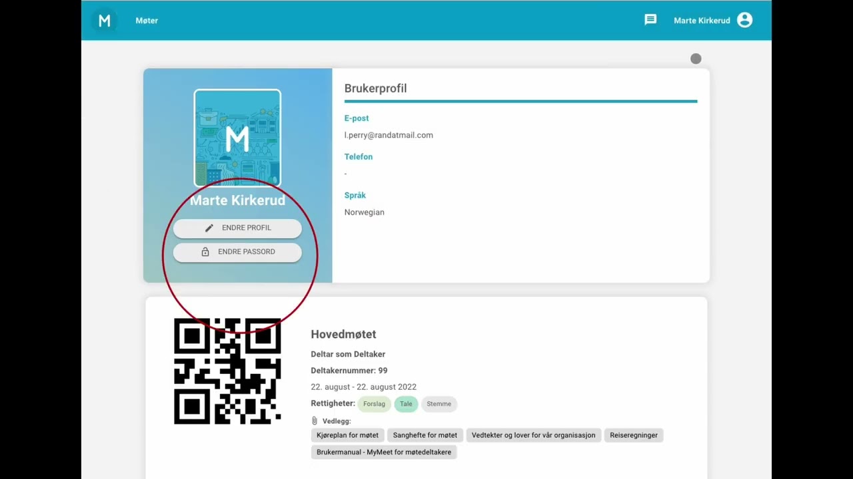This screenshot has height=479, width=853.
Task: Click the paperclip Vedlegg icon
Action: coord(315,421)
